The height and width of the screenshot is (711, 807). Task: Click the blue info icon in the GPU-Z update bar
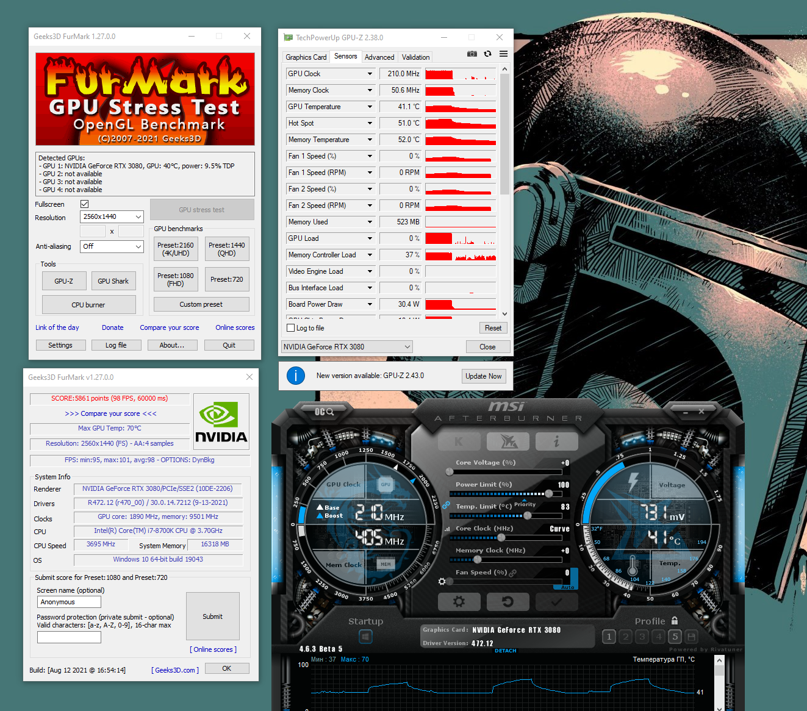pyautogui.click(x=296, y=376)
